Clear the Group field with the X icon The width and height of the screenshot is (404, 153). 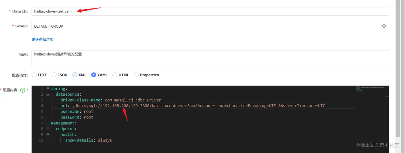pyautogui.click(x=384, y=26)
